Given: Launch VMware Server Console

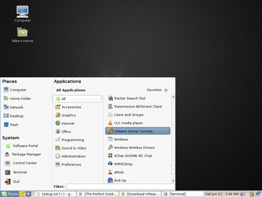Looking at the screenshot, I should tap(138, 131).
